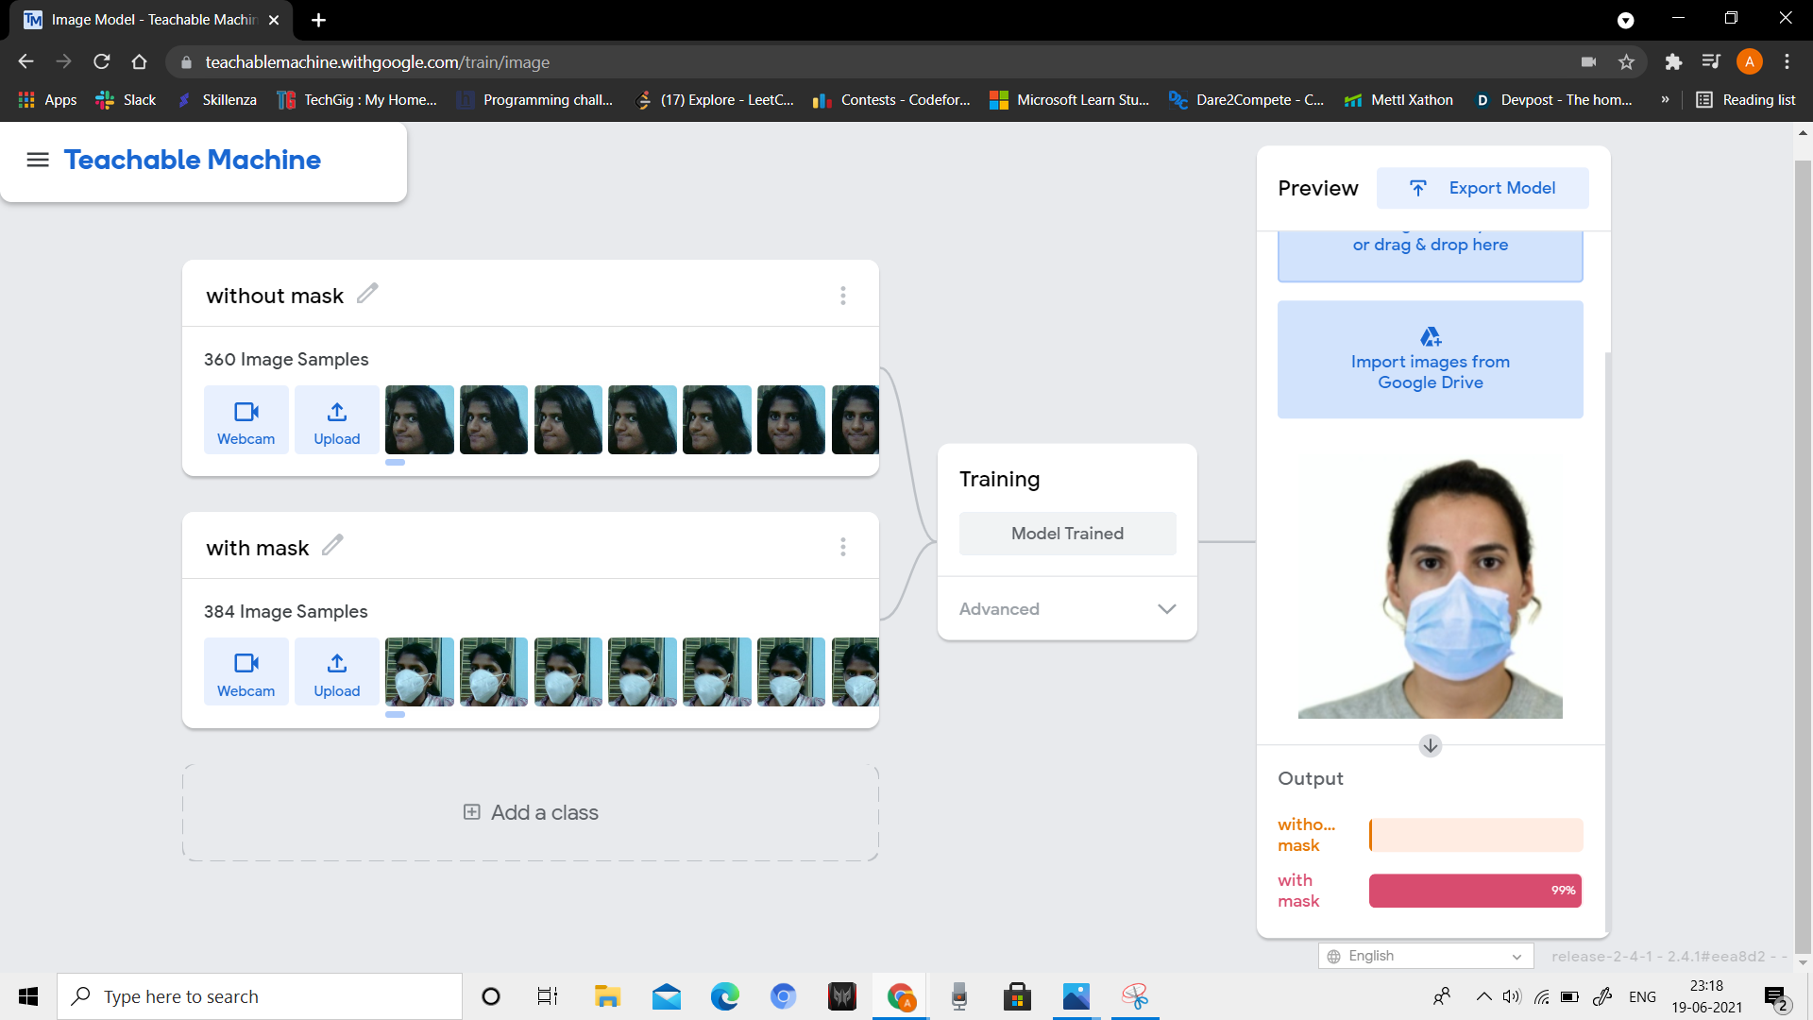Open the Slack bookmark

point(127,100)
